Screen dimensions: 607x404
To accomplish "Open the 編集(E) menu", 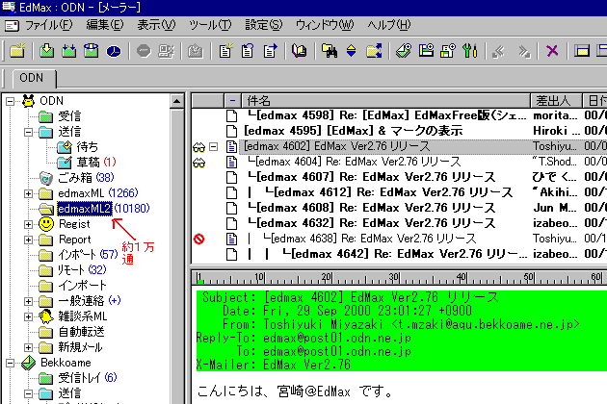I will tap(105, 26).
